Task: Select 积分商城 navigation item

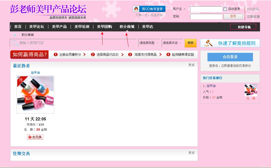Action: pyautogui.click(x=127, y=27)
